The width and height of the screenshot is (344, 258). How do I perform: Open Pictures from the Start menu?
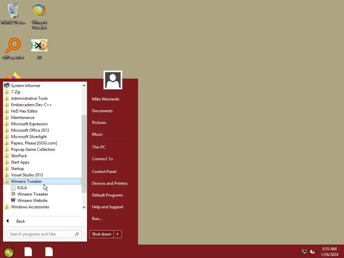99,122
